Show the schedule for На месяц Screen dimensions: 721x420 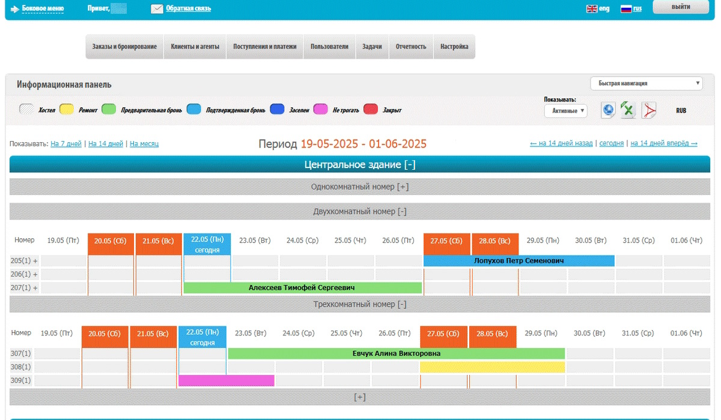click(144, 144)
